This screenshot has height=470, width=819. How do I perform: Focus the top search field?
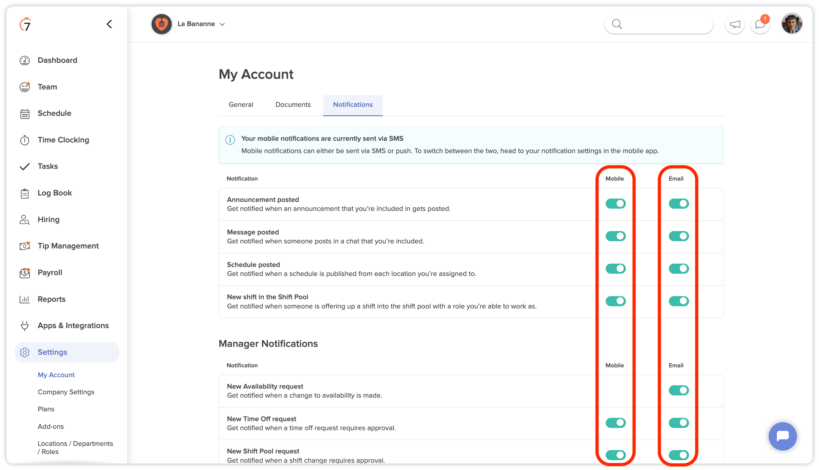(x=658, y=24)
